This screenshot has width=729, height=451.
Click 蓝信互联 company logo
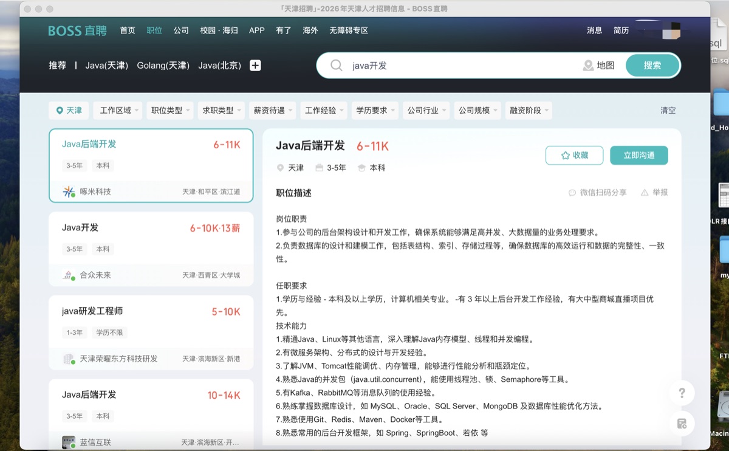(x=69, y=442)
